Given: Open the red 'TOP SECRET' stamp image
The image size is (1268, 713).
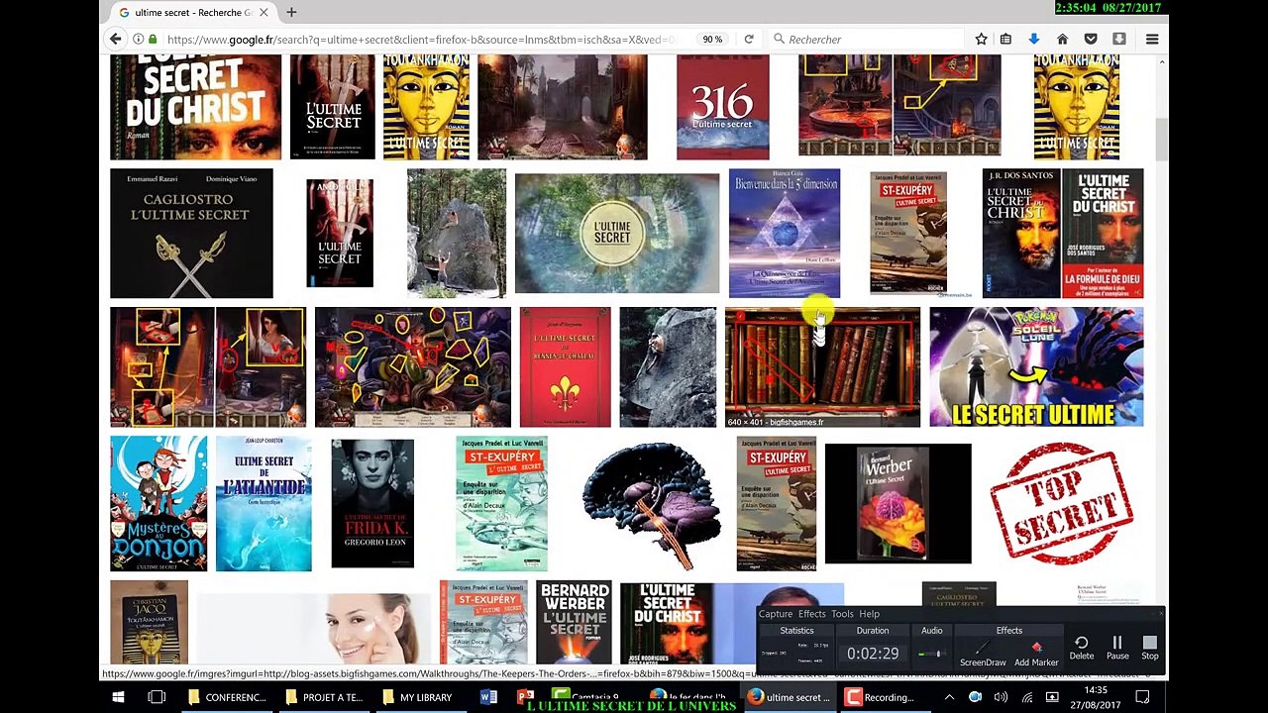Looking at the screenshot, I should (x=1061, y=503).
